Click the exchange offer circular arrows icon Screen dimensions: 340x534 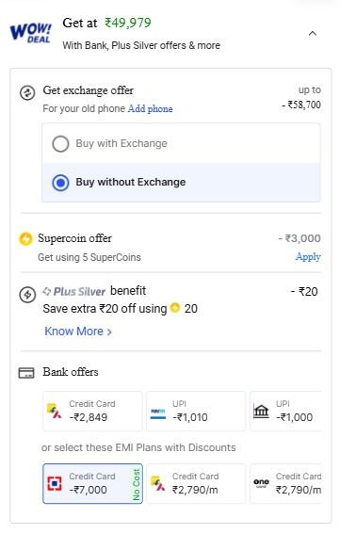(x=27, y=92)
